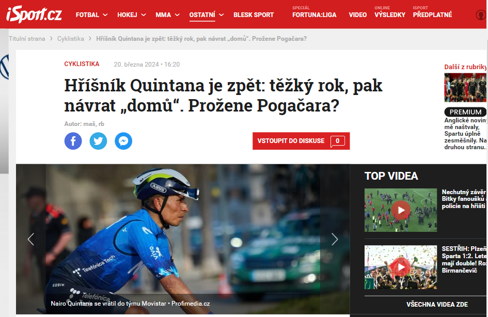The width and height of the screenshot is (488, 317).
Task: Go to previous photo in gallery
Action: click(31, 239)
